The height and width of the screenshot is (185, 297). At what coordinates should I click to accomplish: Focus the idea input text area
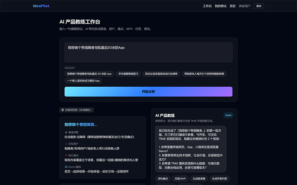148,52
